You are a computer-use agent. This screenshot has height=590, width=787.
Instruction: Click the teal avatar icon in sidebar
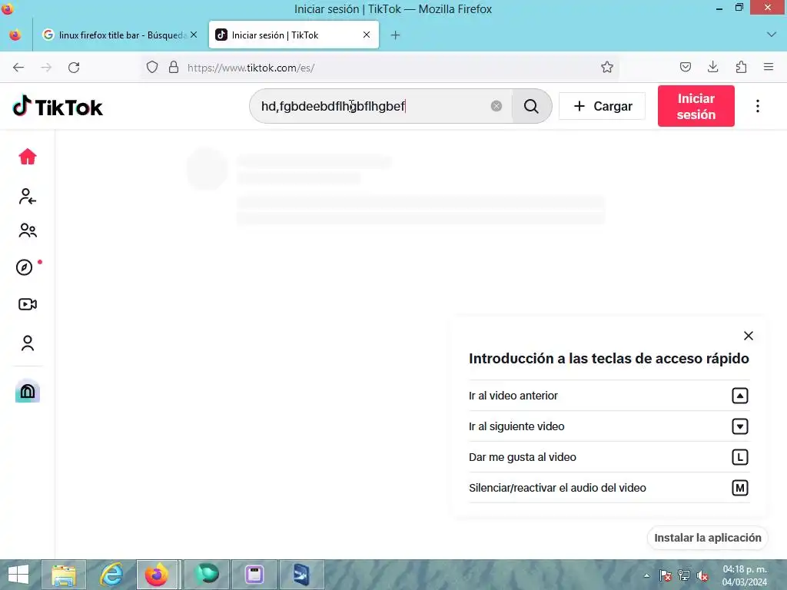(28, 391)
